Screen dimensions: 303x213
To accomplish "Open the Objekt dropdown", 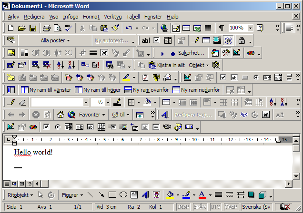I will pos(199,65).
